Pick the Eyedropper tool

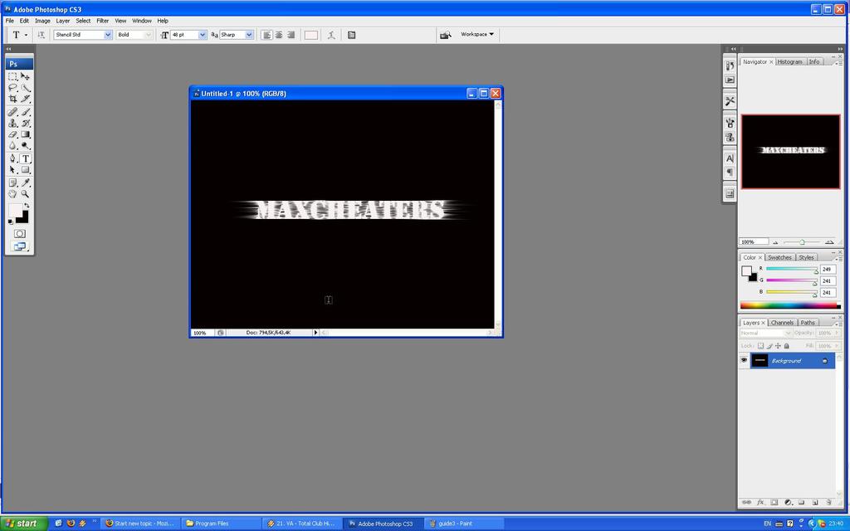click(26, 182)
